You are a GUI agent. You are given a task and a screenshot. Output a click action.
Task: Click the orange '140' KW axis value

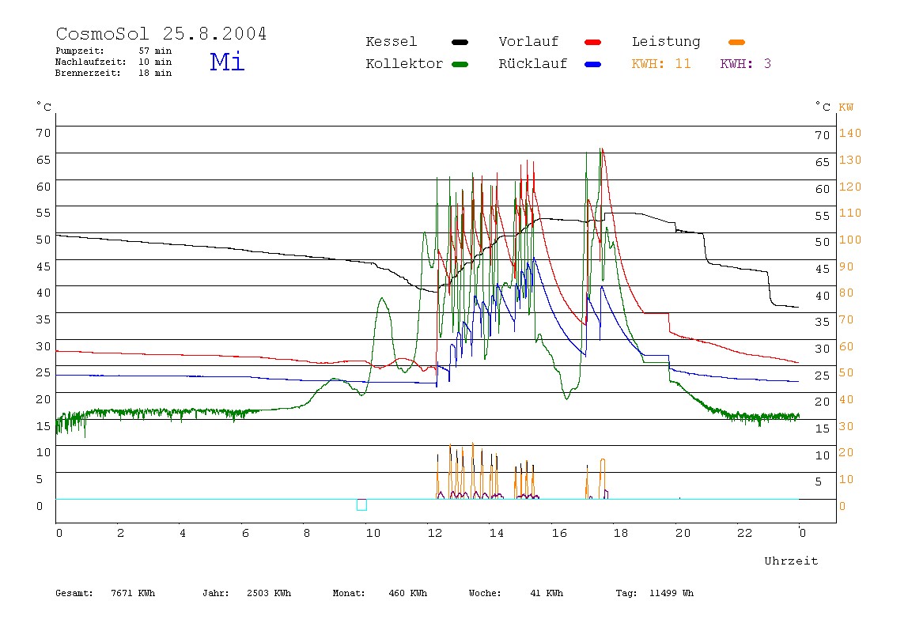click(x=850, y=133)
